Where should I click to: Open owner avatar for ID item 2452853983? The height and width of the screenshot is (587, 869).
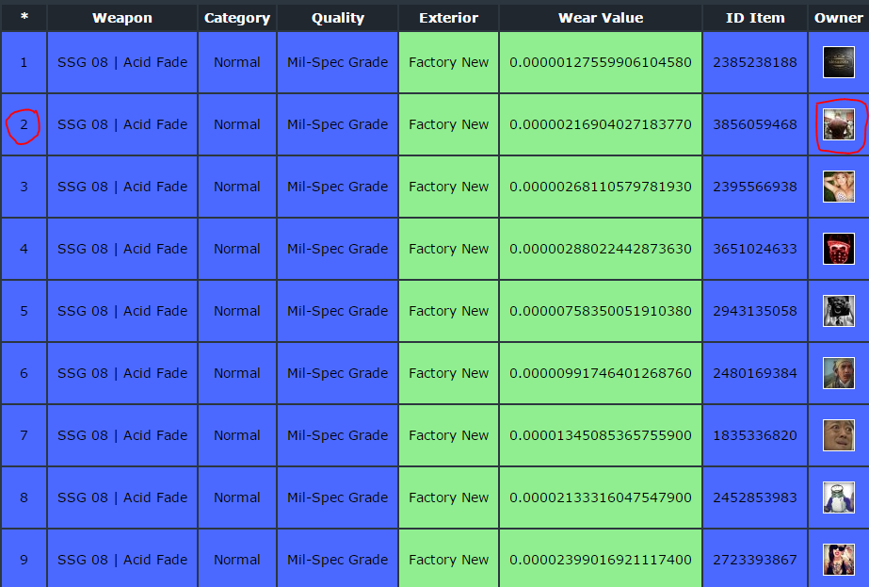tap(839, 497)
